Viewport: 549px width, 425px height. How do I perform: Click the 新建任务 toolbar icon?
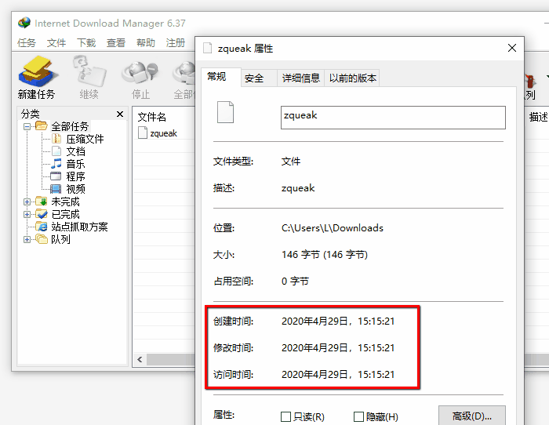pyautogui.click(x=37, y=72)
